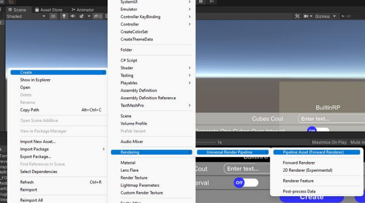Open the Shaded draw mode dropdown
The width and height of the screenshot is (365, 203).
[x=26, y=16]
